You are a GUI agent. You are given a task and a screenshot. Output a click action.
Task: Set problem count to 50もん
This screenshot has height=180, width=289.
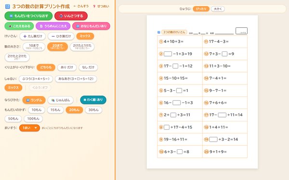click(13, 119)
